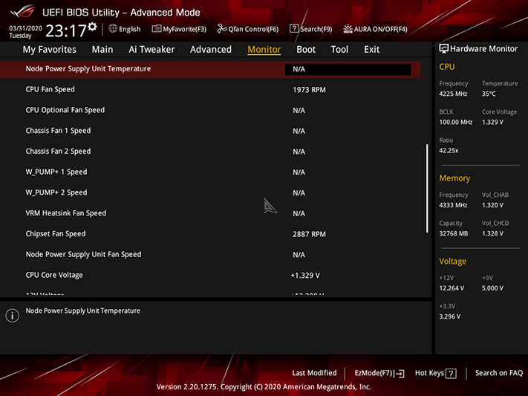Viewport: 528px width, 396px height.
Task: Click the 35°C temperature value
Action: point(489,94)
